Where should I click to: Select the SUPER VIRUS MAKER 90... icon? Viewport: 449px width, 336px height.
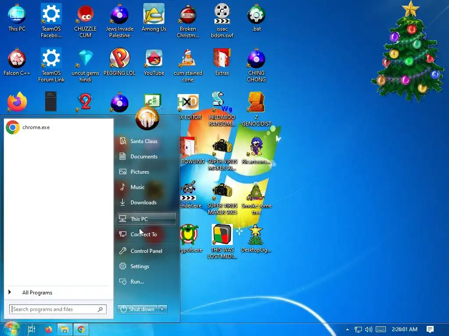pos(222,154)
